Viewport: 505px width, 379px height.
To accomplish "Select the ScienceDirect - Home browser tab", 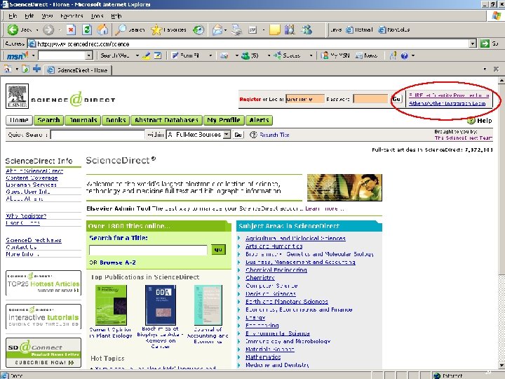I will coord(78,70).
